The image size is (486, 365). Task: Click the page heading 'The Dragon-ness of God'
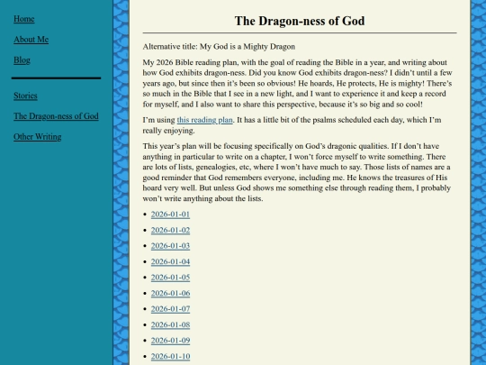(300, 21)
